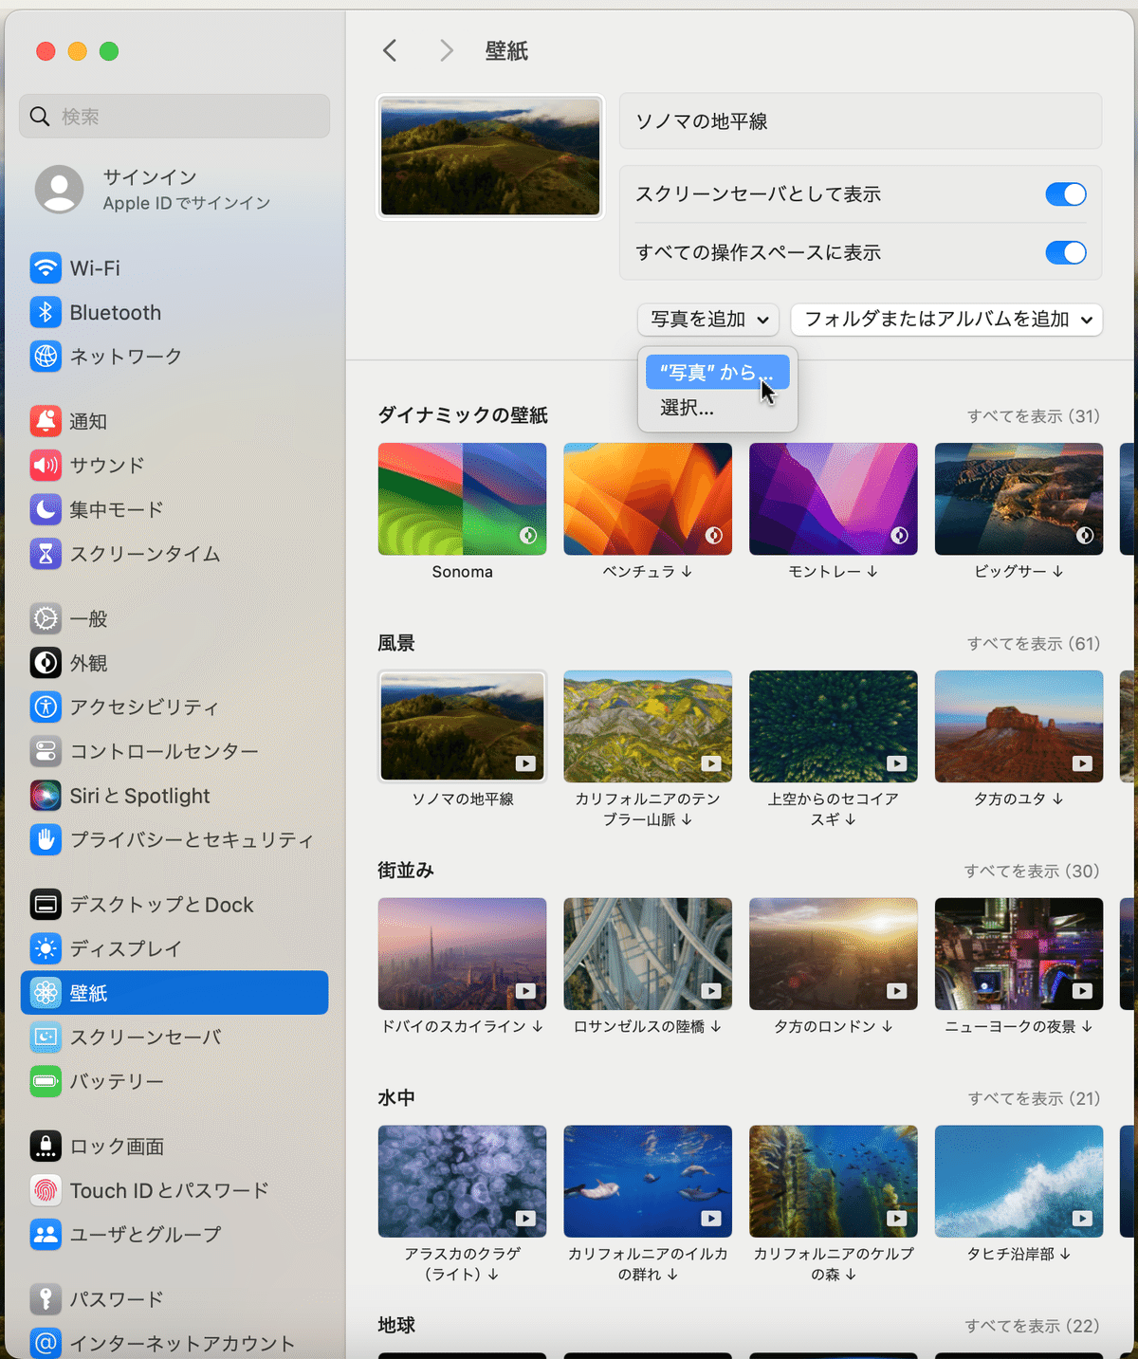1138x1359 pixels.
Task: Open the コントロールセンター icon
Action: click(x=46, y=751)
